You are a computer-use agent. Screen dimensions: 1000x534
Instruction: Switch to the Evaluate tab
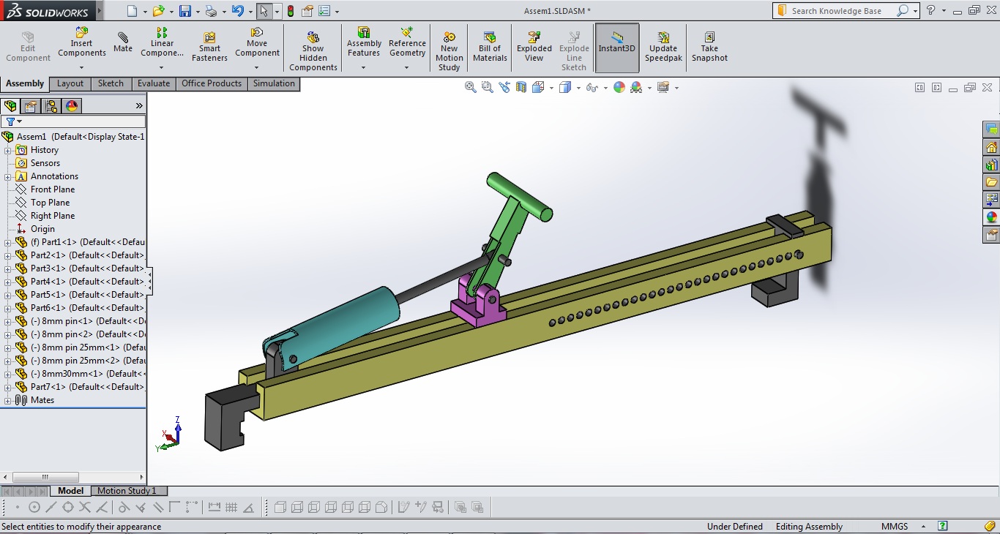click(x=154, y=83)
